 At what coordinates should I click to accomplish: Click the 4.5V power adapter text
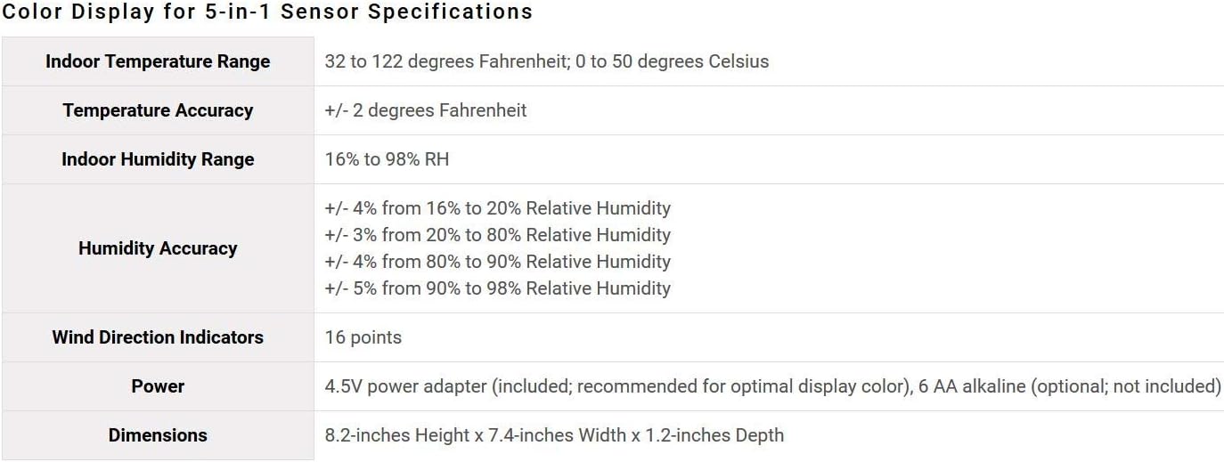pos(406,386)
